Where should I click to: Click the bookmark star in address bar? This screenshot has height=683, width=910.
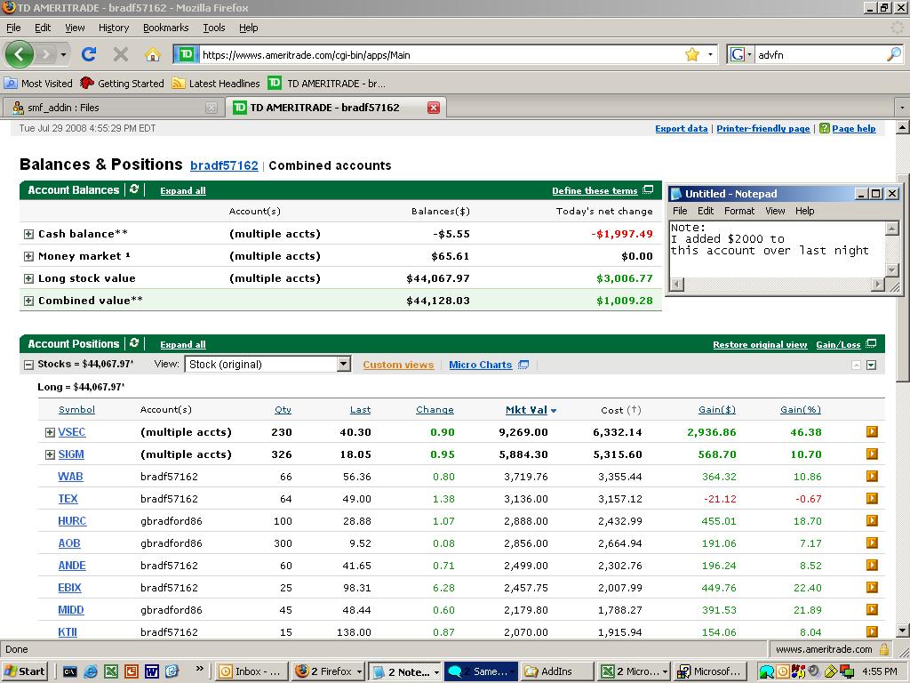691,54
